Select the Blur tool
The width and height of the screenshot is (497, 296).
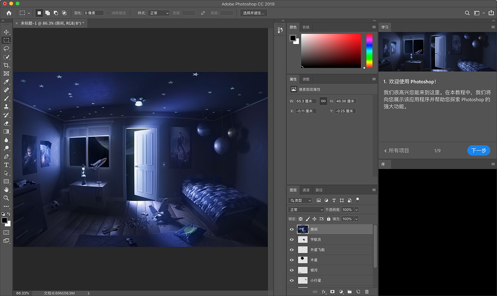coord(6,140)
